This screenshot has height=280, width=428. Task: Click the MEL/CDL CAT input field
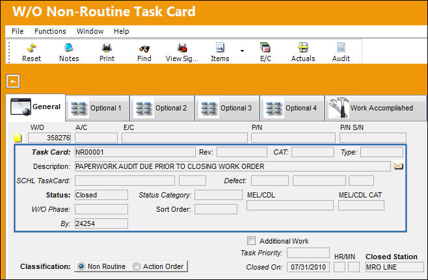(361, 205)
